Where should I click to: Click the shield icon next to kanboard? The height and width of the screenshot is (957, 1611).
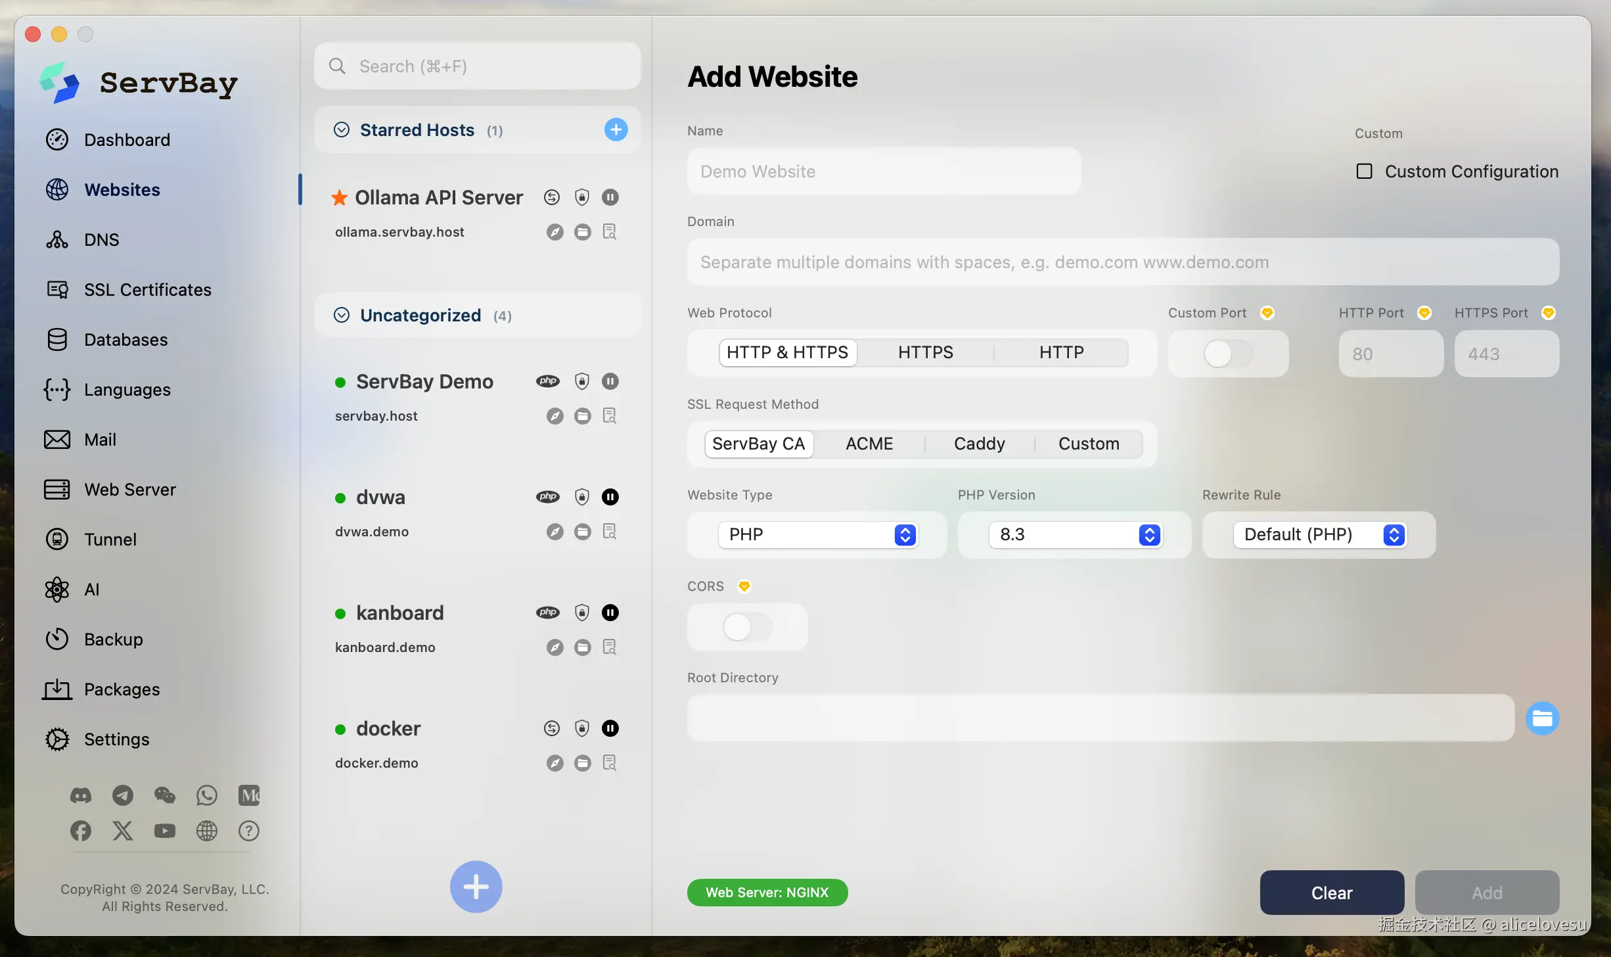click(581, 613)
